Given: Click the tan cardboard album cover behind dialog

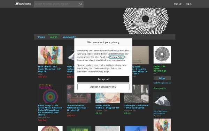Looking at the screenshot, I should tap(141, 55).
